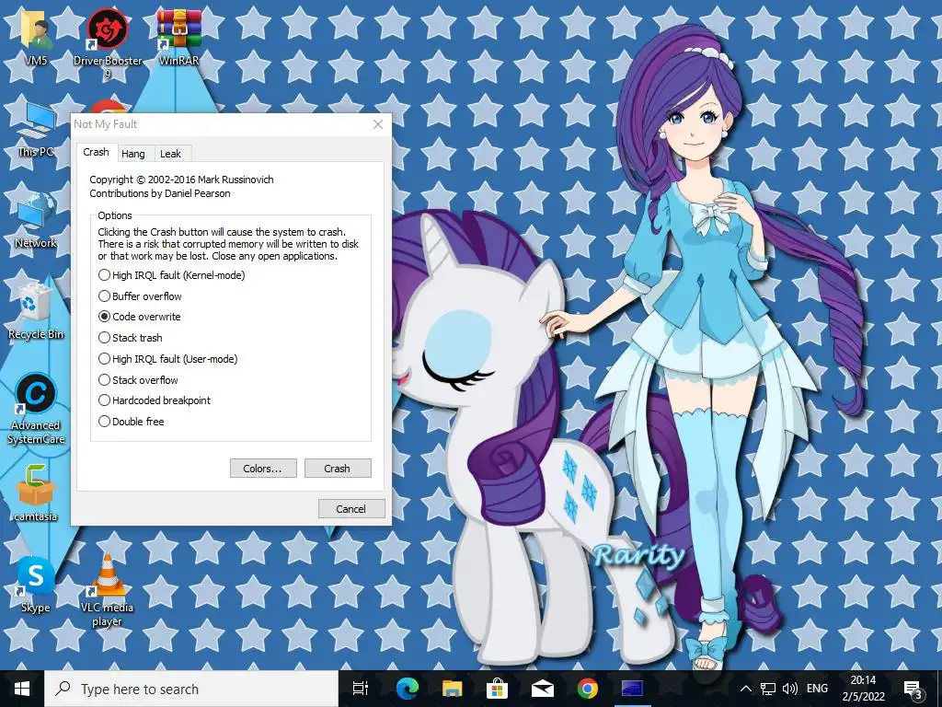Select the Double free option
The height and width of the screenshot is (707, 942).
tap(131, 422)
